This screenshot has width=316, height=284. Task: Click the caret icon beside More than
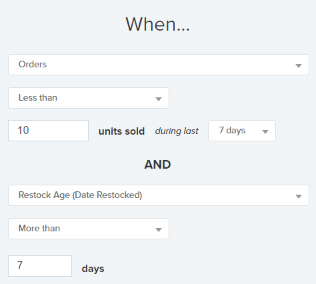(159, 230)
